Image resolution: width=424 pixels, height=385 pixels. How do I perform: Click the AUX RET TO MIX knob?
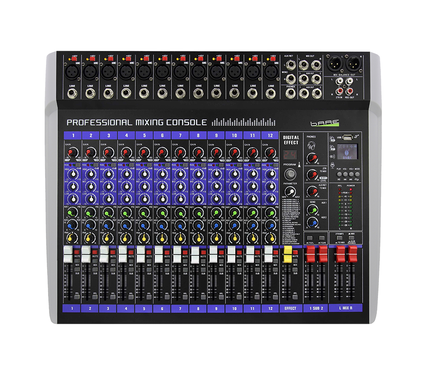pos(312,191)
